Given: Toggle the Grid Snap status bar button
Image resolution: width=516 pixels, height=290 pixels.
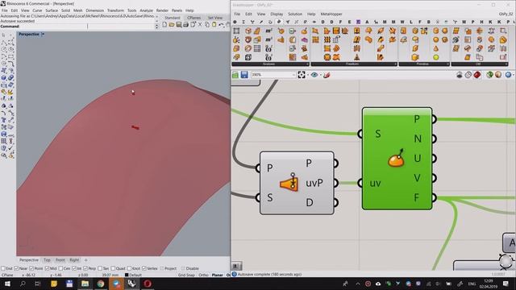Looking at the screenshot, I should click(186, 275).
